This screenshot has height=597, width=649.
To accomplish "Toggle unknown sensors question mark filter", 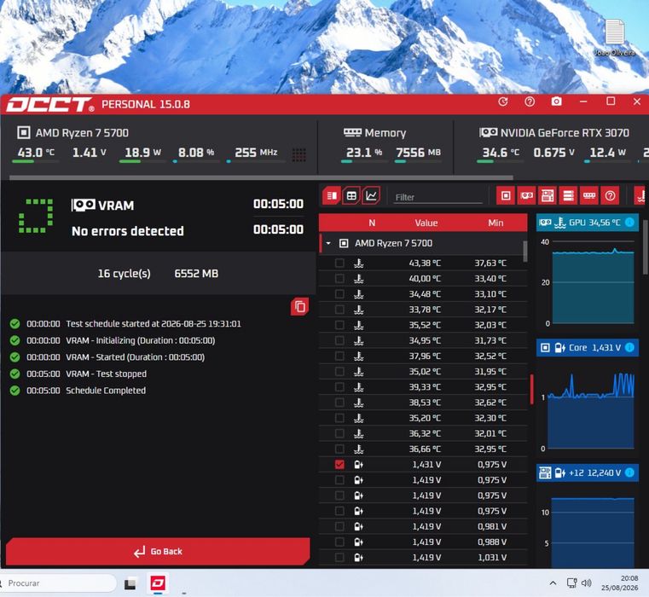I will click(x=610, y=195).
